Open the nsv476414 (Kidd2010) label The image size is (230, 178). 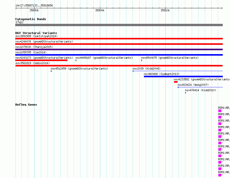tap(201, 90)
